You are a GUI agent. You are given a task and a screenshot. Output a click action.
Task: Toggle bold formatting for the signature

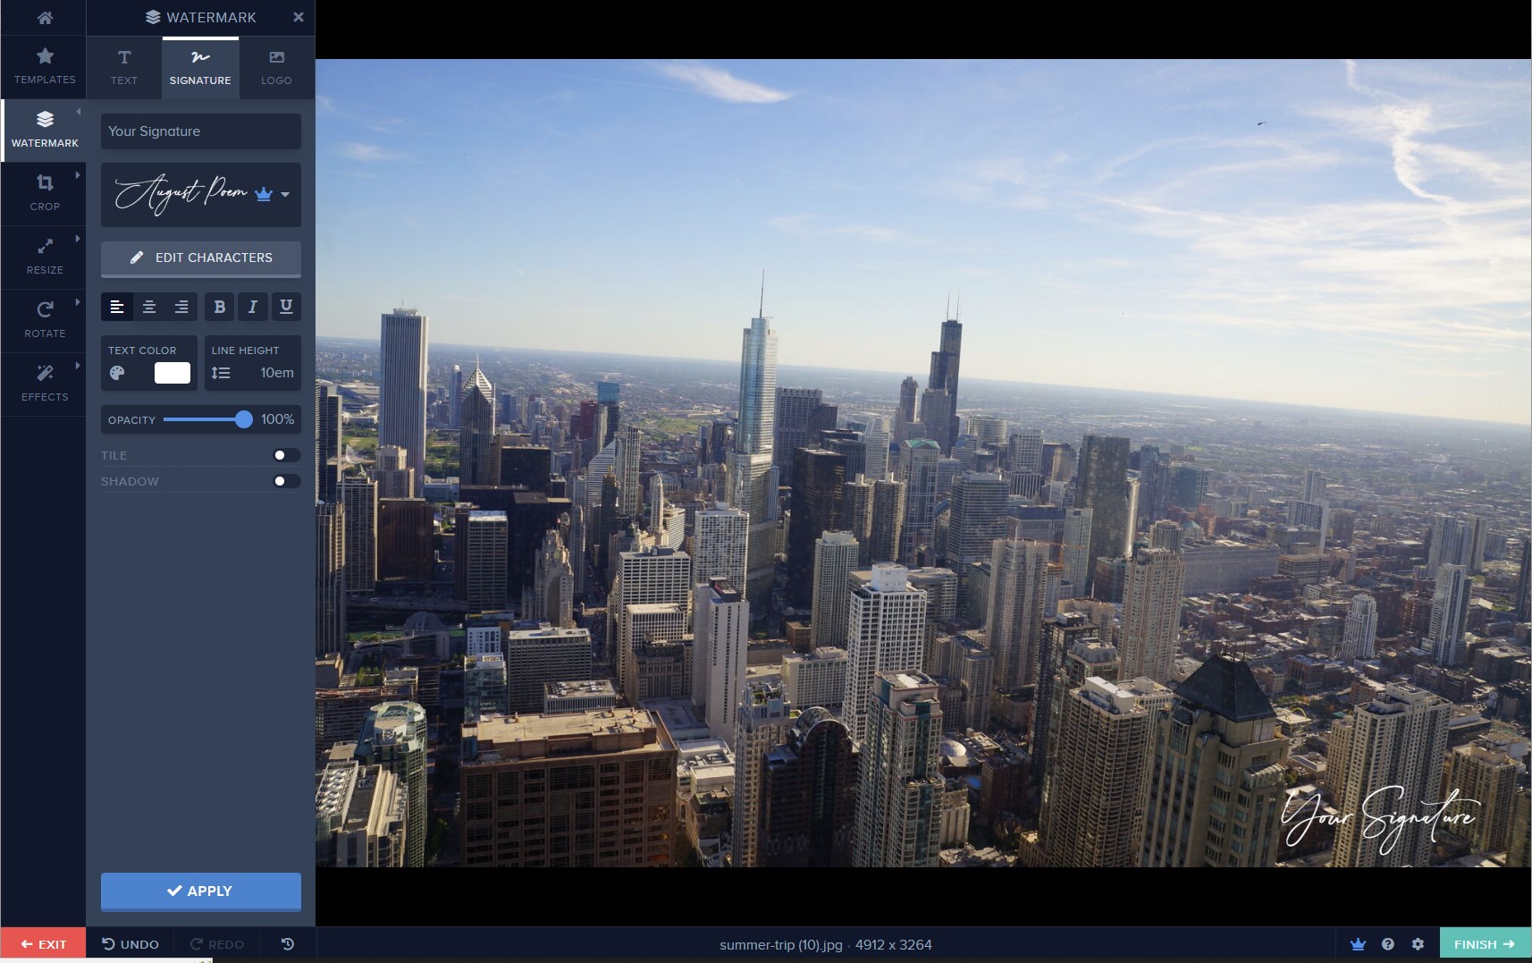[219, 307]
